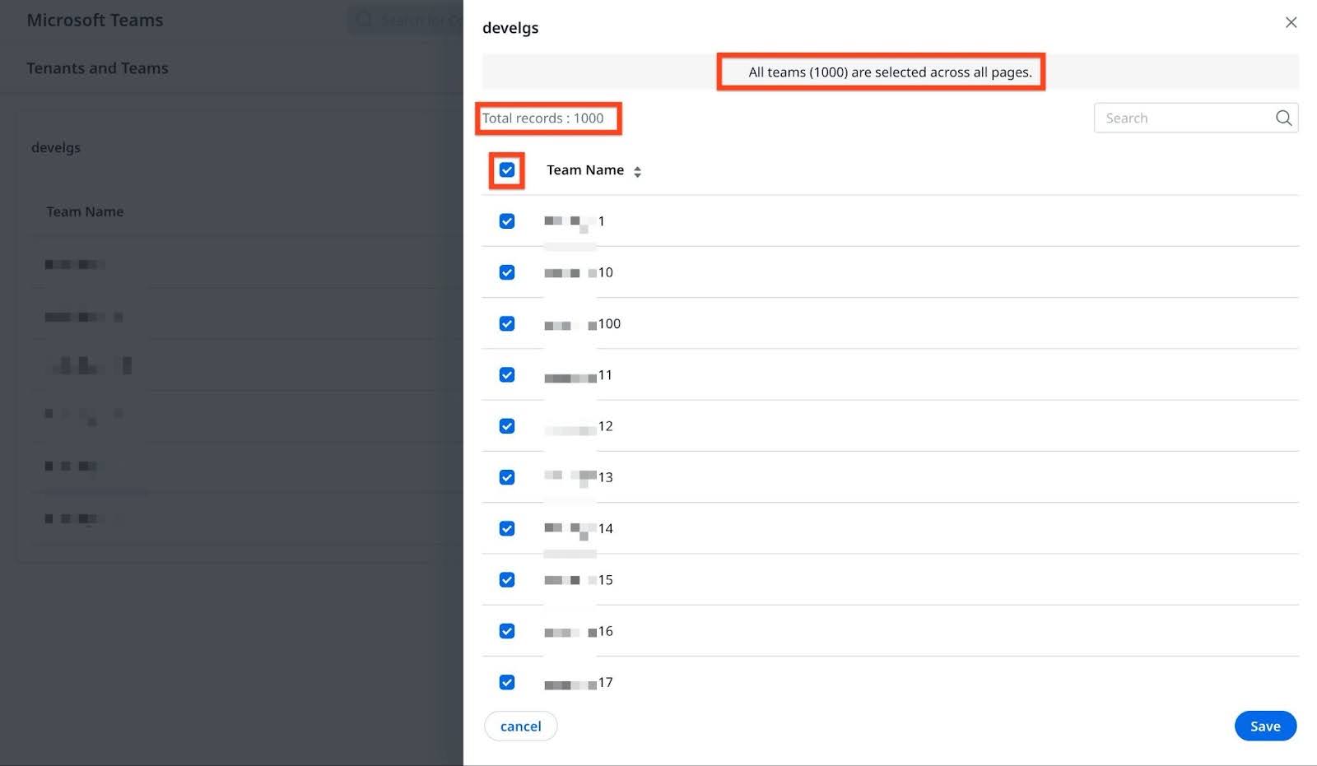The height and width of the screenshot is (766, 1317).
Task: Uncheck the team ending in 1
Action: point(507,221)
